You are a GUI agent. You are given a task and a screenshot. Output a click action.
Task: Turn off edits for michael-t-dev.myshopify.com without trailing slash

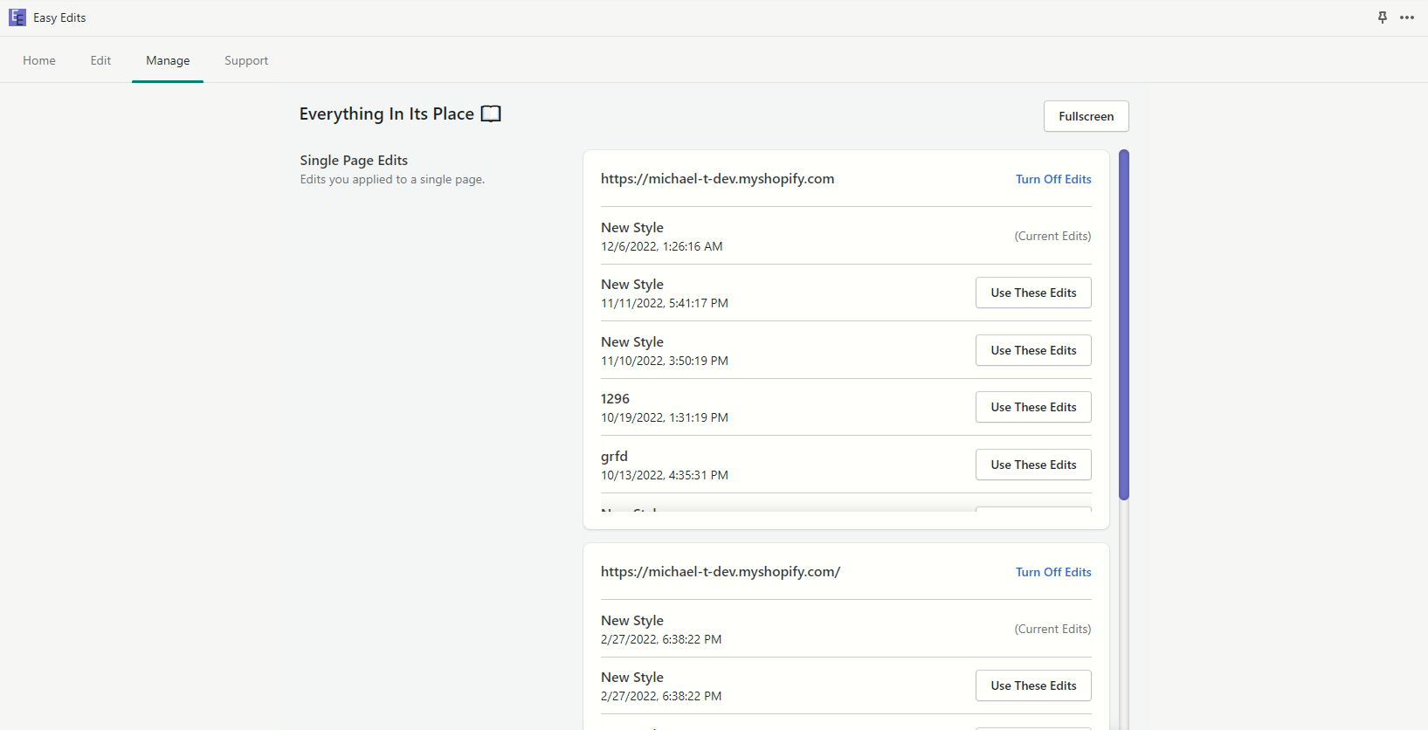pyautogui.click(x=1052, y=179)
